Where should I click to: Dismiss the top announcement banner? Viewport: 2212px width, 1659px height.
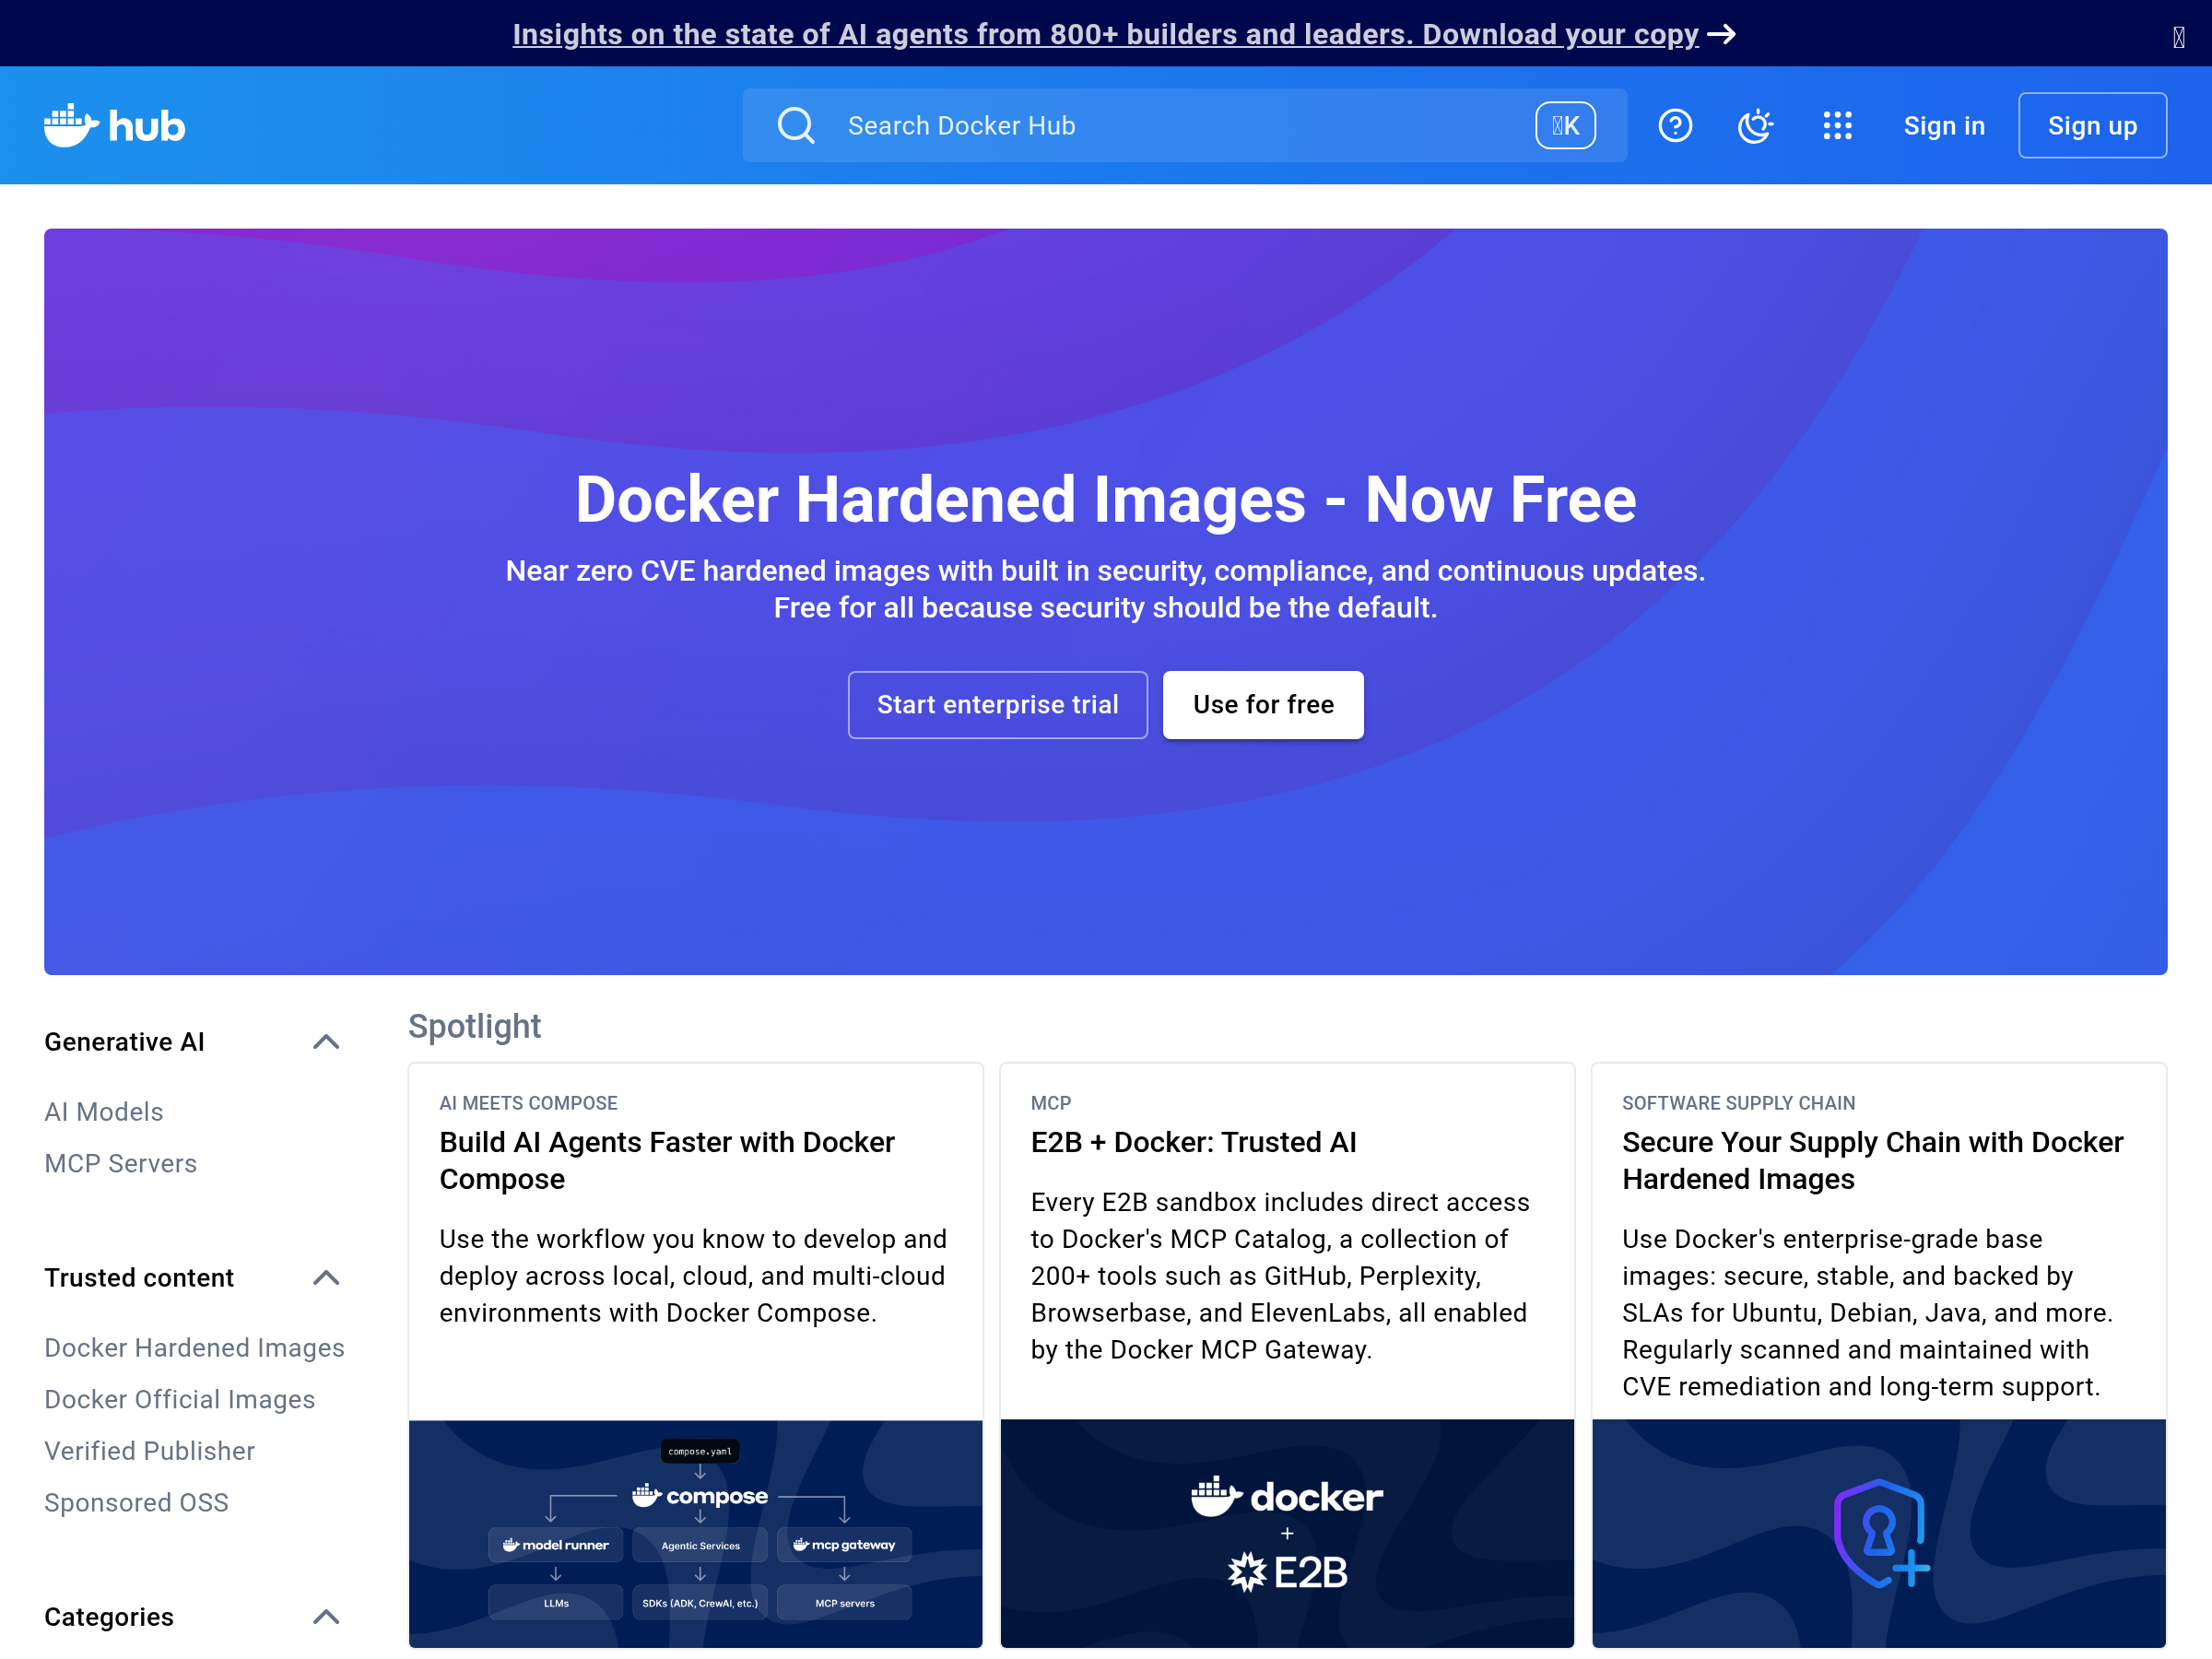[2178, 38]
